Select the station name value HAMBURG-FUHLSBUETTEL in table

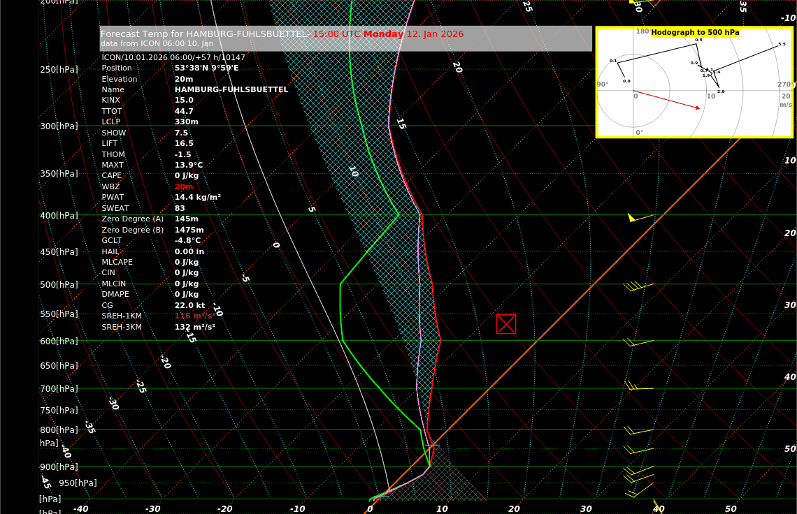231,90
